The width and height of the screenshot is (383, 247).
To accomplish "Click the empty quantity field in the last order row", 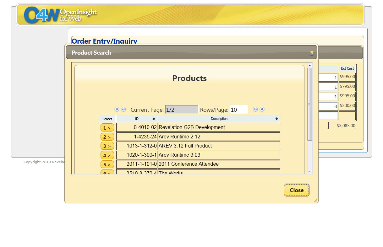I will point(328,116).
